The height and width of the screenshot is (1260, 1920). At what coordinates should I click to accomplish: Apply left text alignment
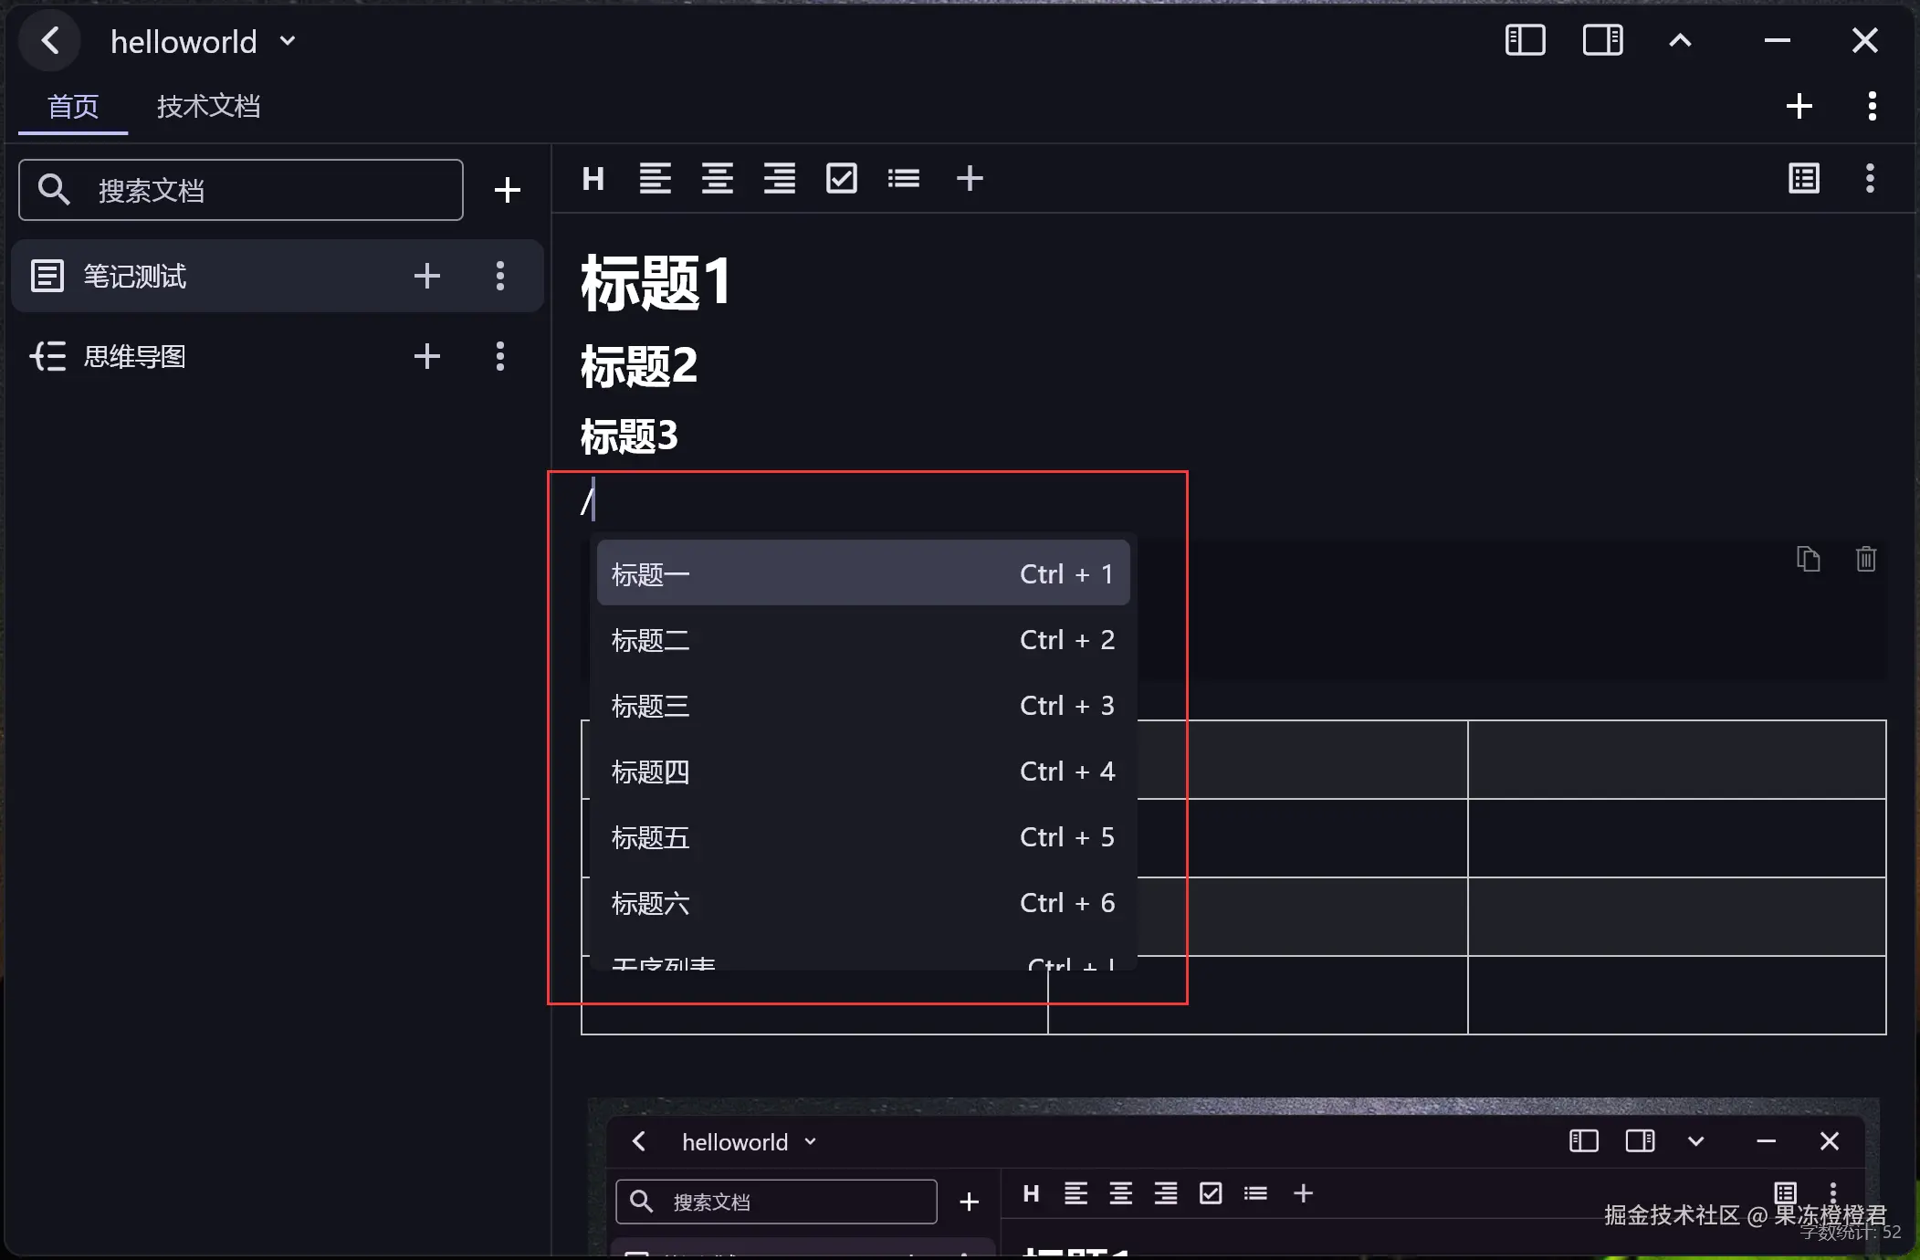(655, 179)
